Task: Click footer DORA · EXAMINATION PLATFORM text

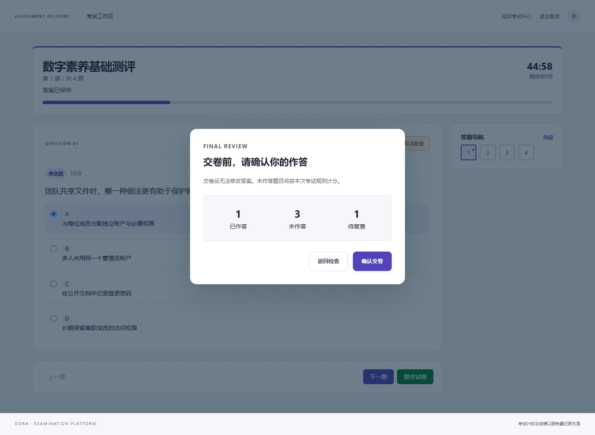Action: [55, 423]
